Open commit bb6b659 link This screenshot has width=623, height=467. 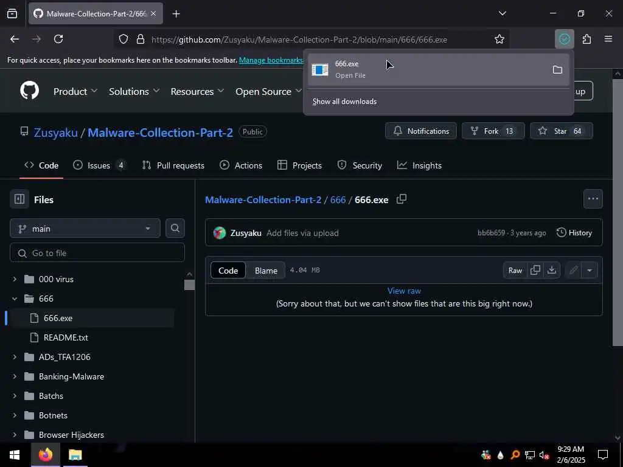491,233
